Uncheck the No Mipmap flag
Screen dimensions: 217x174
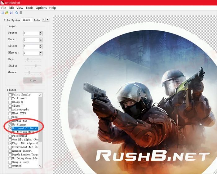pos(10,125)
